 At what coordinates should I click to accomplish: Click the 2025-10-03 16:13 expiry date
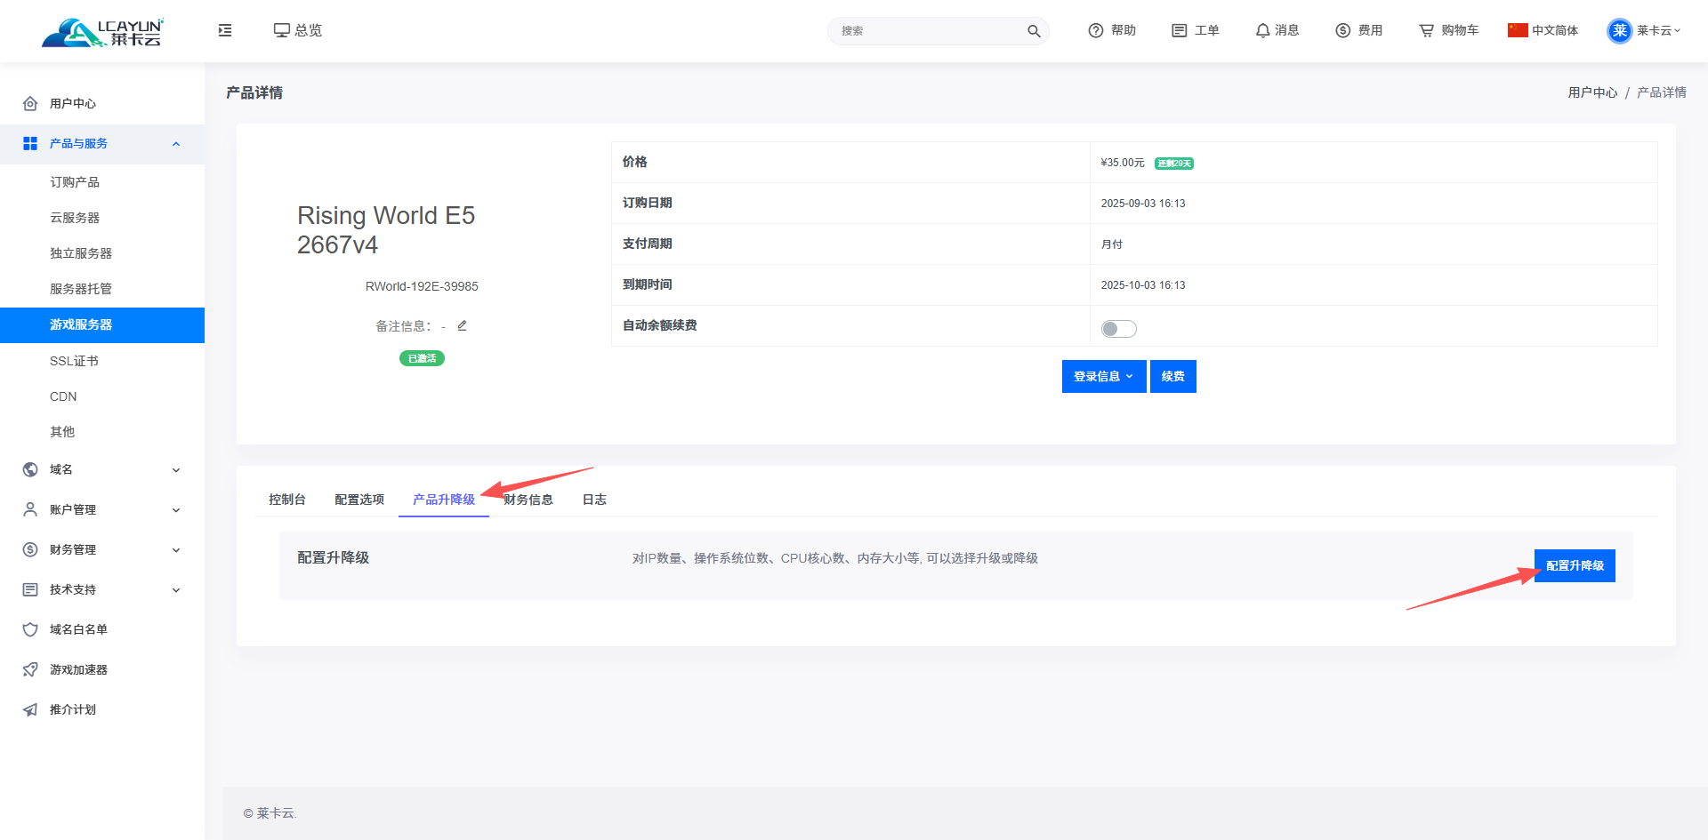tap(1143, 285)
